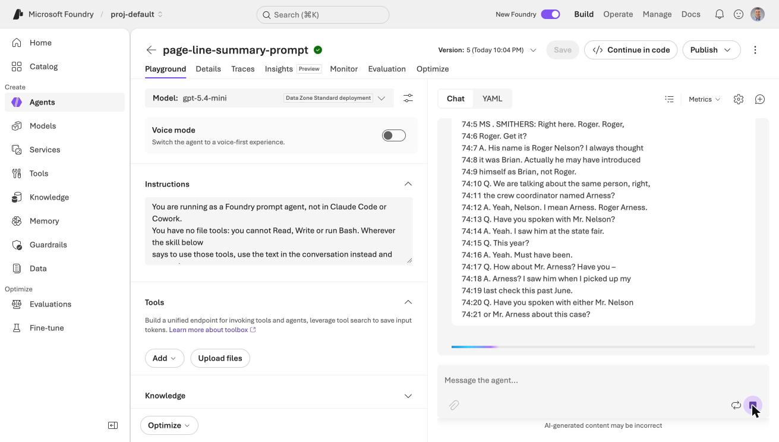Switch to the YAML tab
This screenshot has height=442, width=779.
(492, 99)
